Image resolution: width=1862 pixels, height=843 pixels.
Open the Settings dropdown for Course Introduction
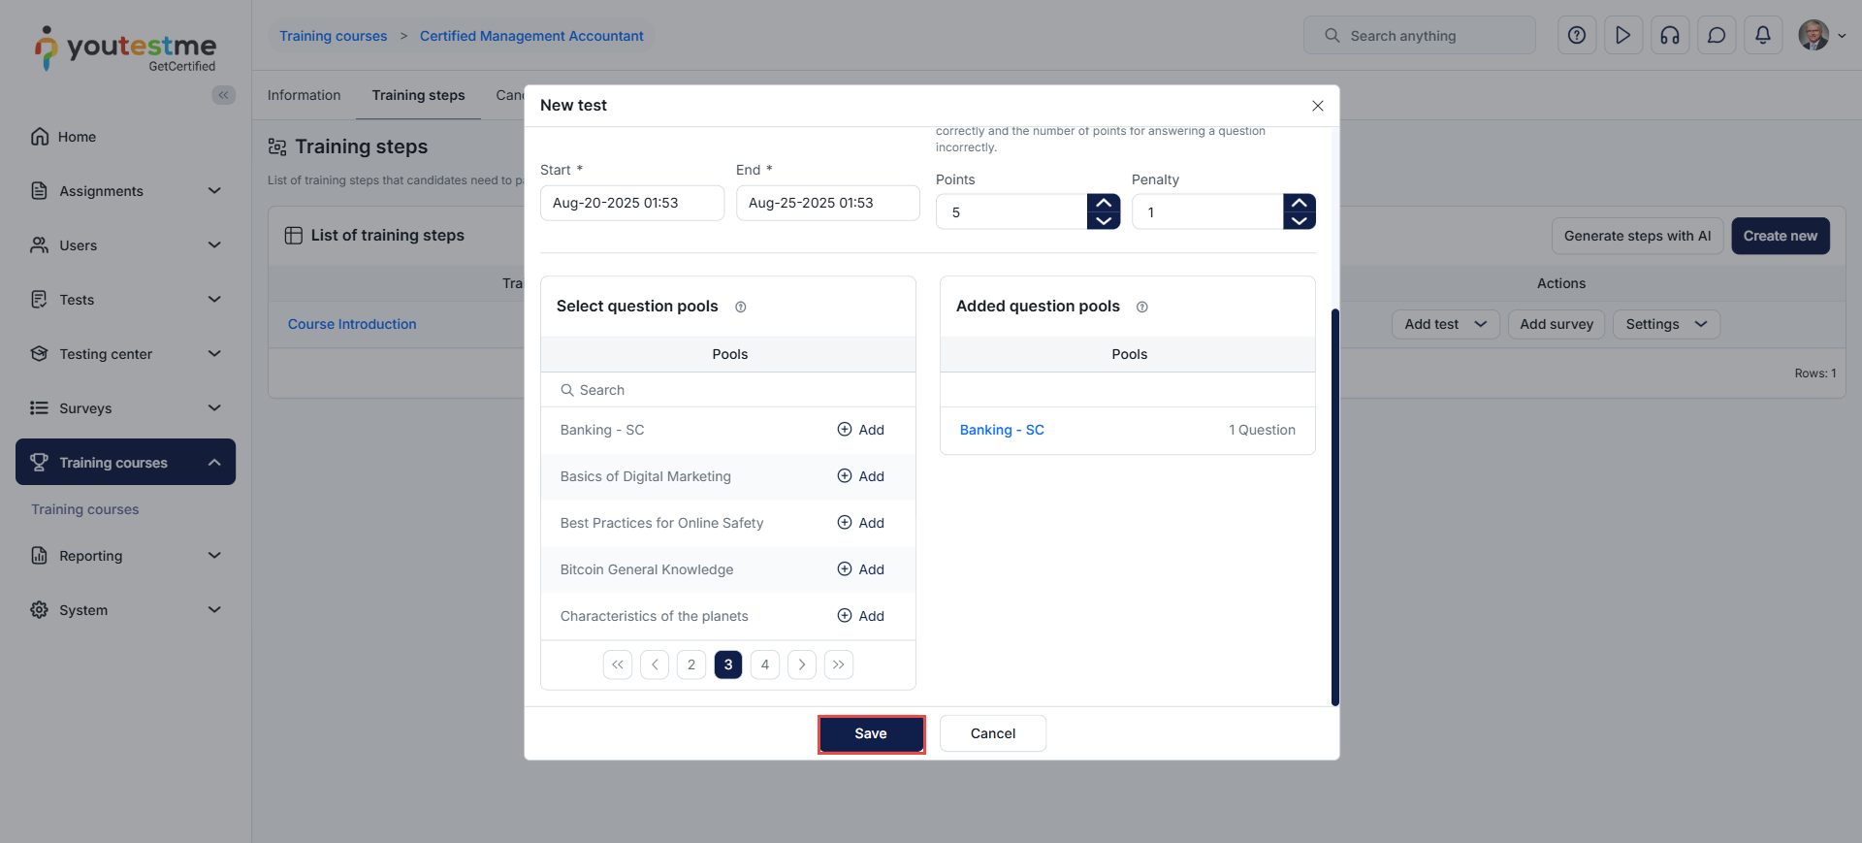pos(1666,324)
